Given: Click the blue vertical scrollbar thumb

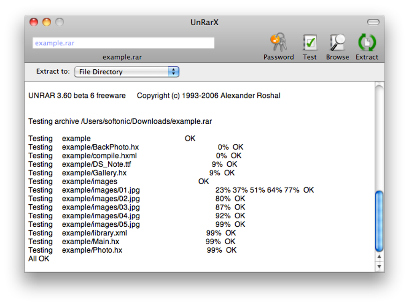Looking at the screenshot, I should [379, 221].
